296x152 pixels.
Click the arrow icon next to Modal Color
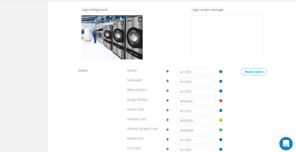tap(167, 139)
